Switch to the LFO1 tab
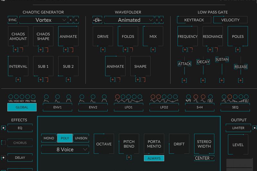This screenshot has width=257, height=171. coord(128,107)
